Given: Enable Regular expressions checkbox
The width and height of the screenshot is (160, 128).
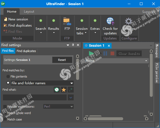Looking at the screenshot, I should tap(5, 107).
